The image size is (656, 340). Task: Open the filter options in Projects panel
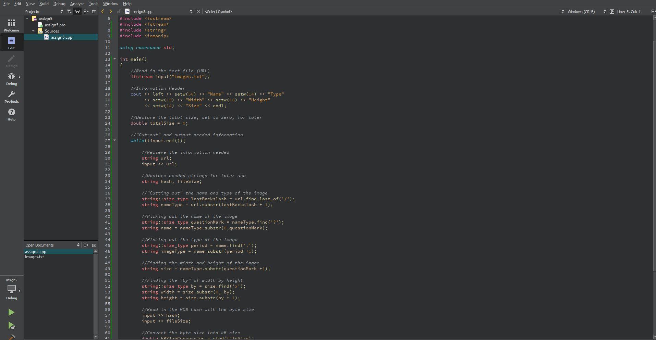click(x=69, y=11)
